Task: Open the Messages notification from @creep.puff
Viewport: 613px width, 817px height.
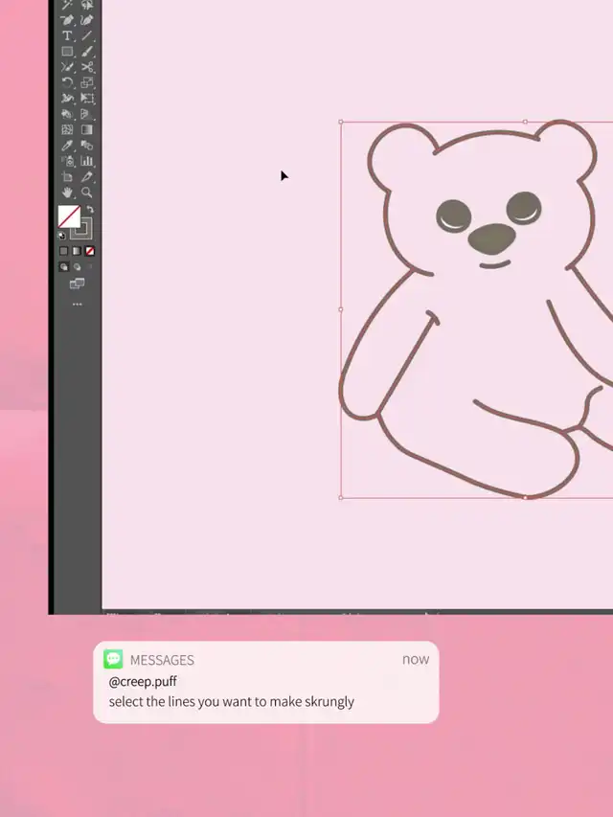Action: [x=265, y=682]
